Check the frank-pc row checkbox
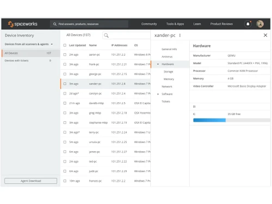 click(x=65, y=64)
